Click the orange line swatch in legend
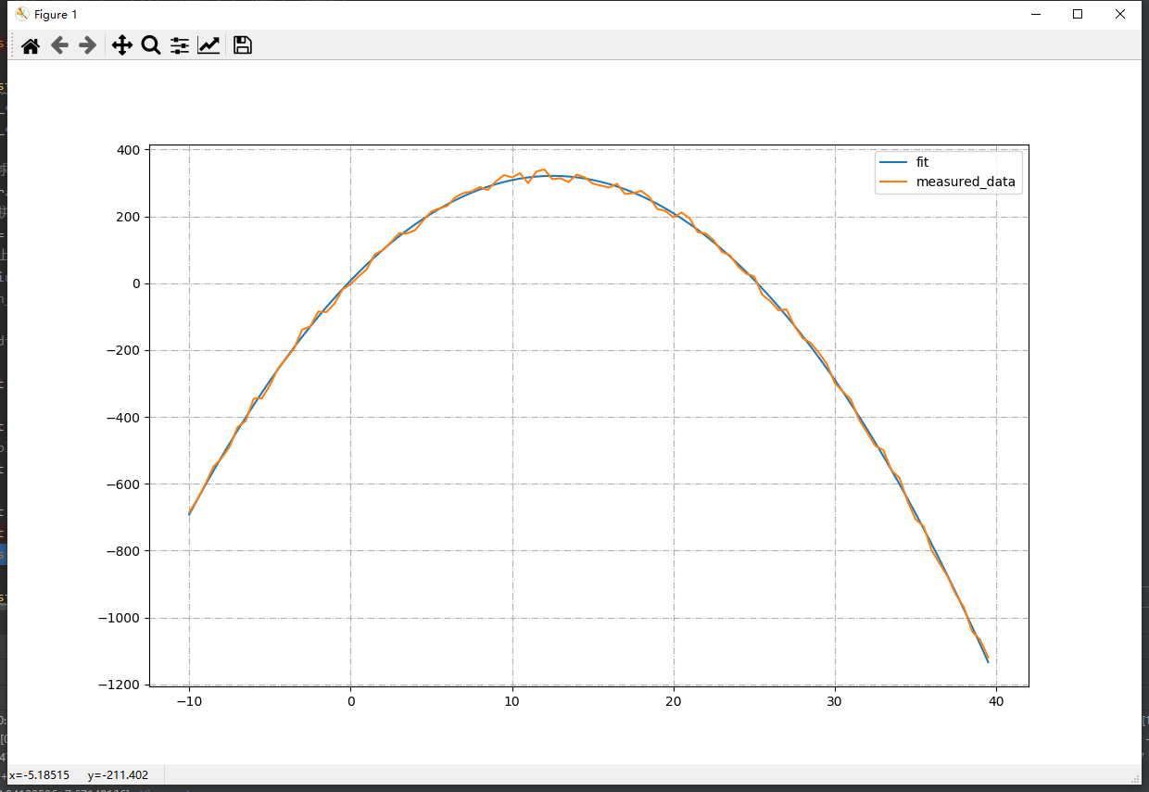Screen dimensions: 1149x792 point(890,182)
